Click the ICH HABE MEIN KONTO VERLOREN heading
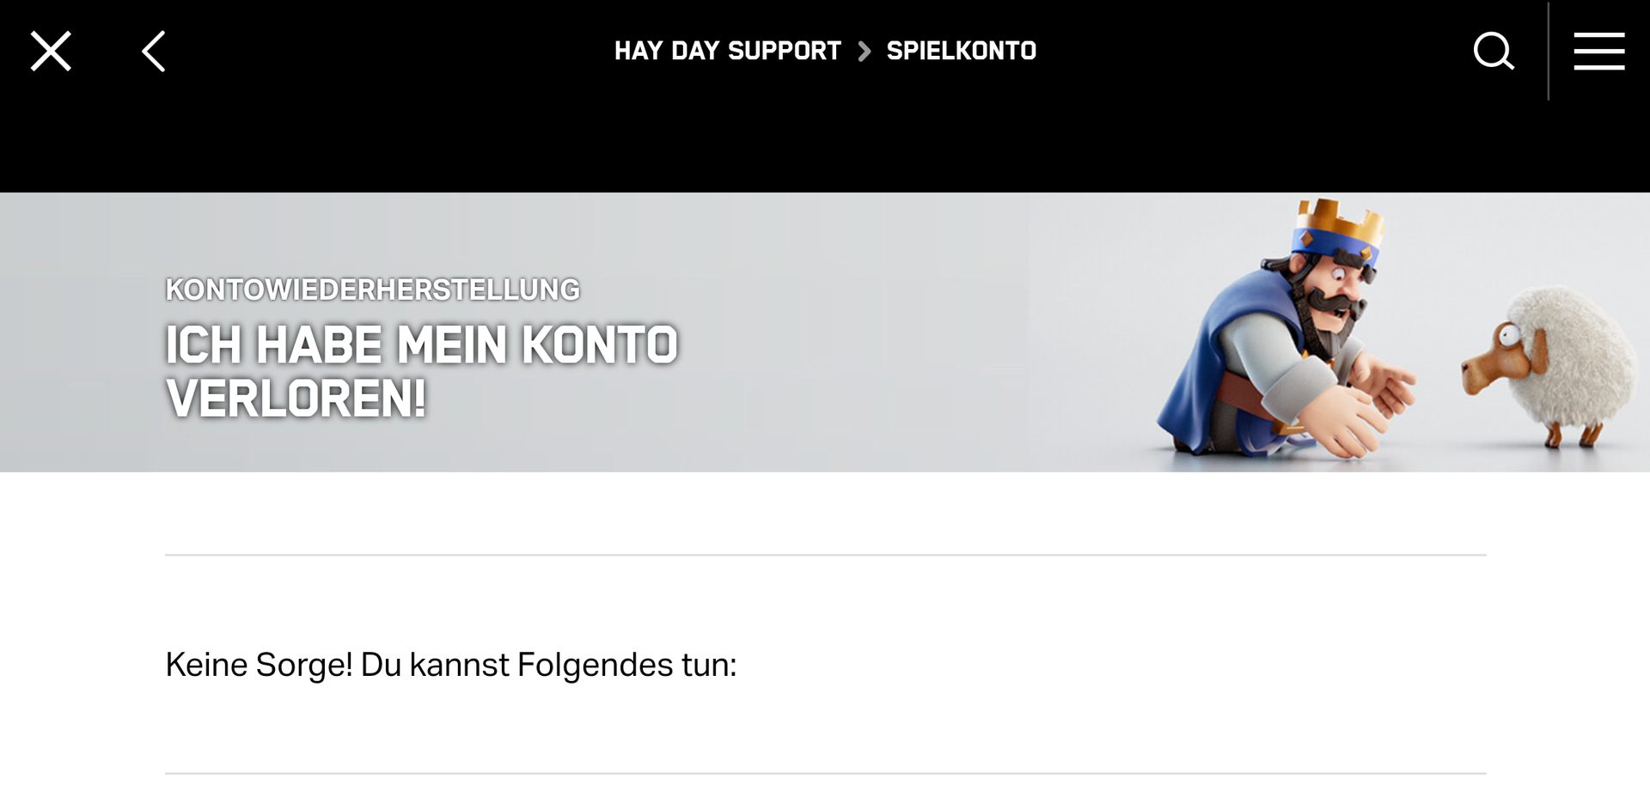Image resolution: width=1650 pixels, height=803 pixels. (x=421, y=371)
